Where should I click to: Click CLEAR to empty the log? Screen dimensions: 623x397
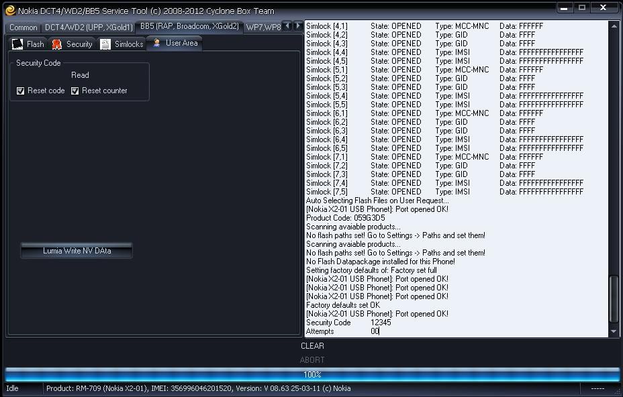(312, 346)
